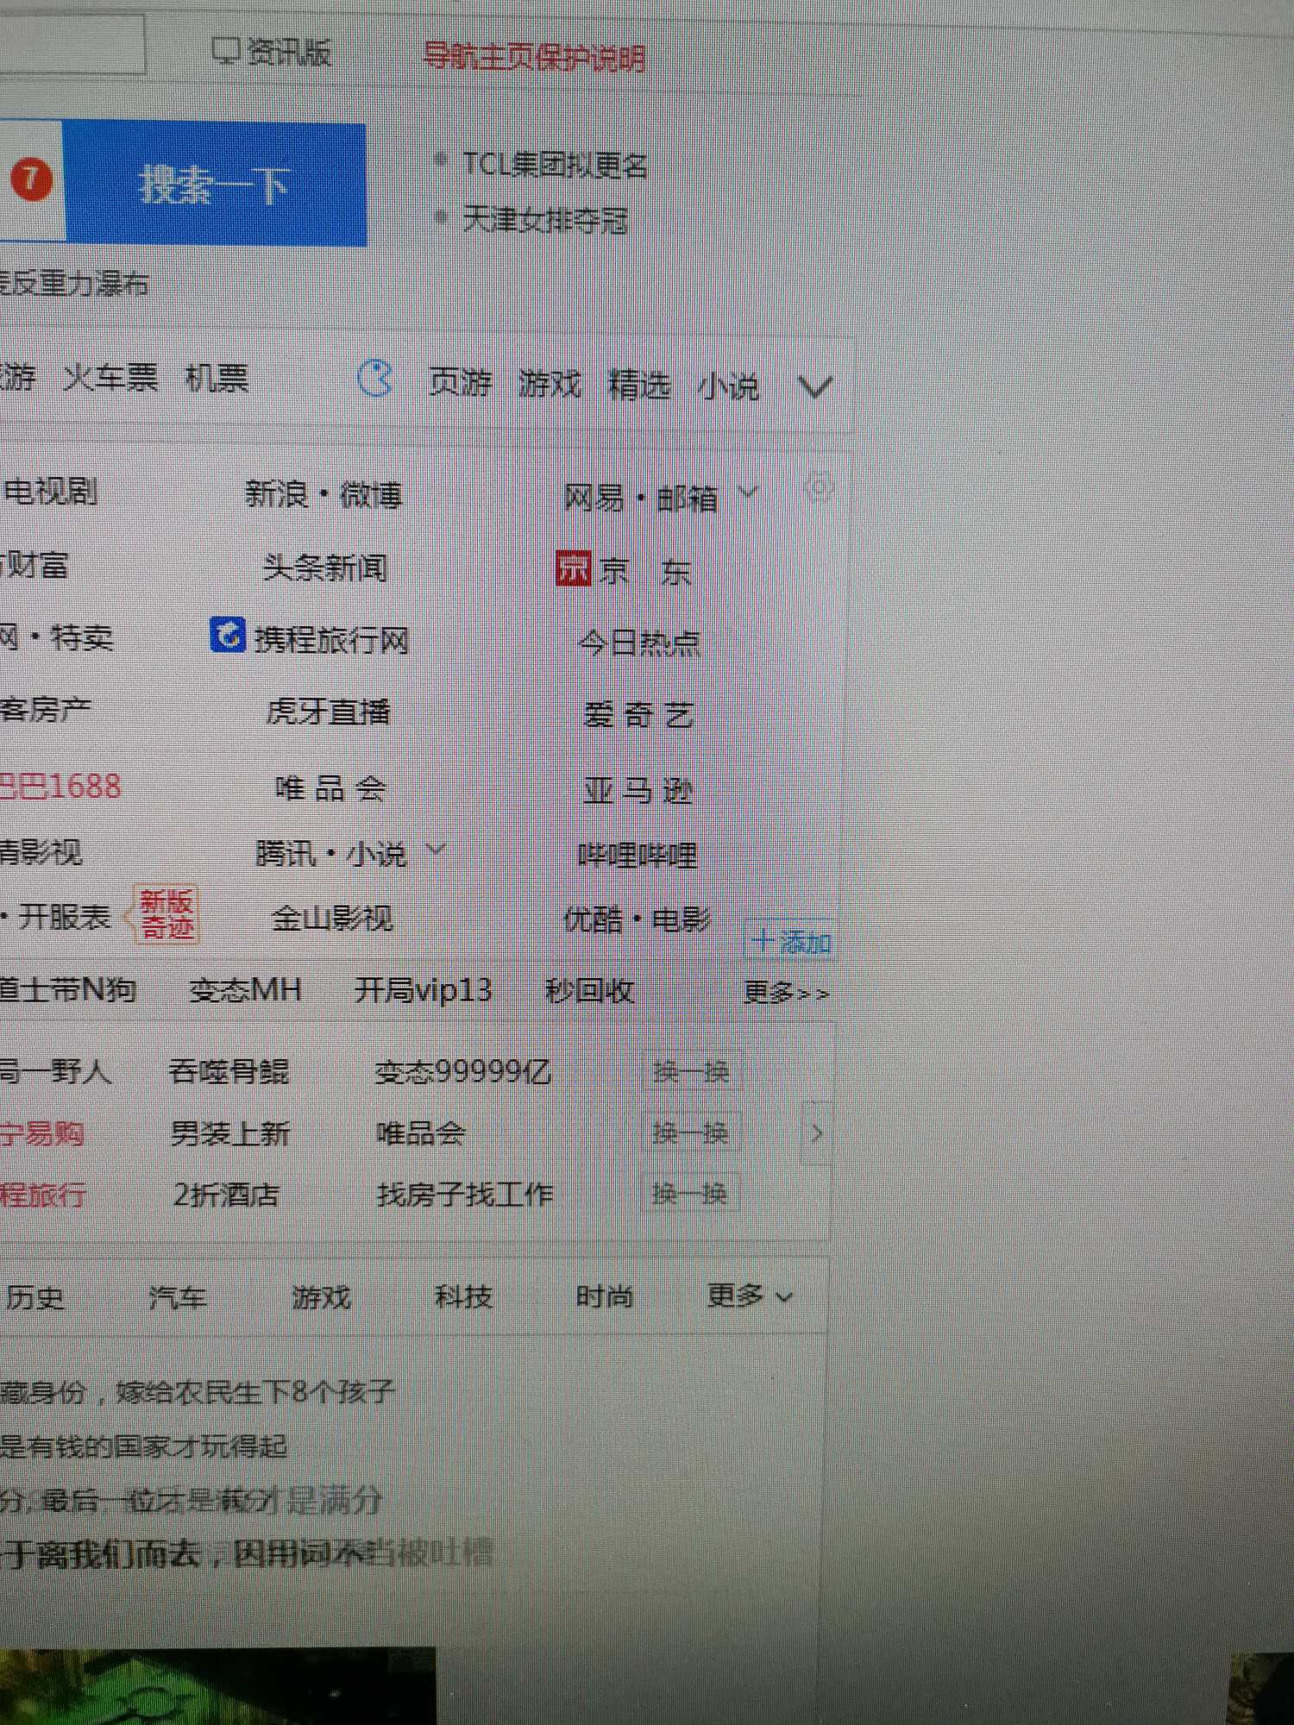Switch to the 科技 news tab
This screenshot has width=1294, height=1725.
[463, 1296]
